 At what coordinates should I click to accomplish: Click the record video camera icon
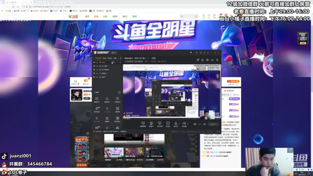click(x=195, y=124)
